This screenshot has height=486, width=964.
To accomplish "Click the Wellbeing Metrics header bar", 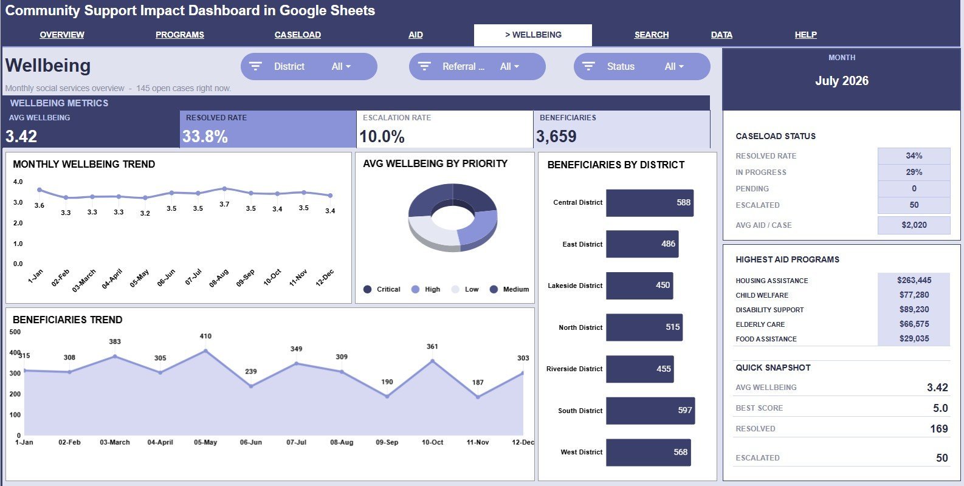I will point(356,103).
